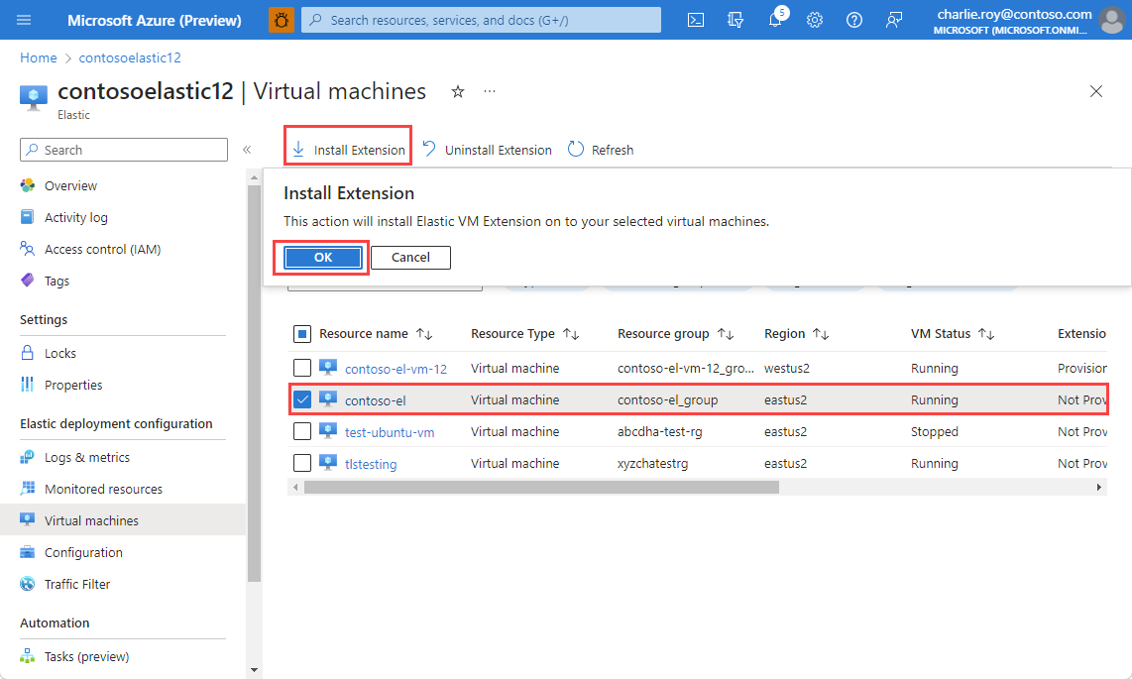Select Virtual machines in the sidebar
The height and width of the screenshot is (679, 1132).
tap(123, 520)
